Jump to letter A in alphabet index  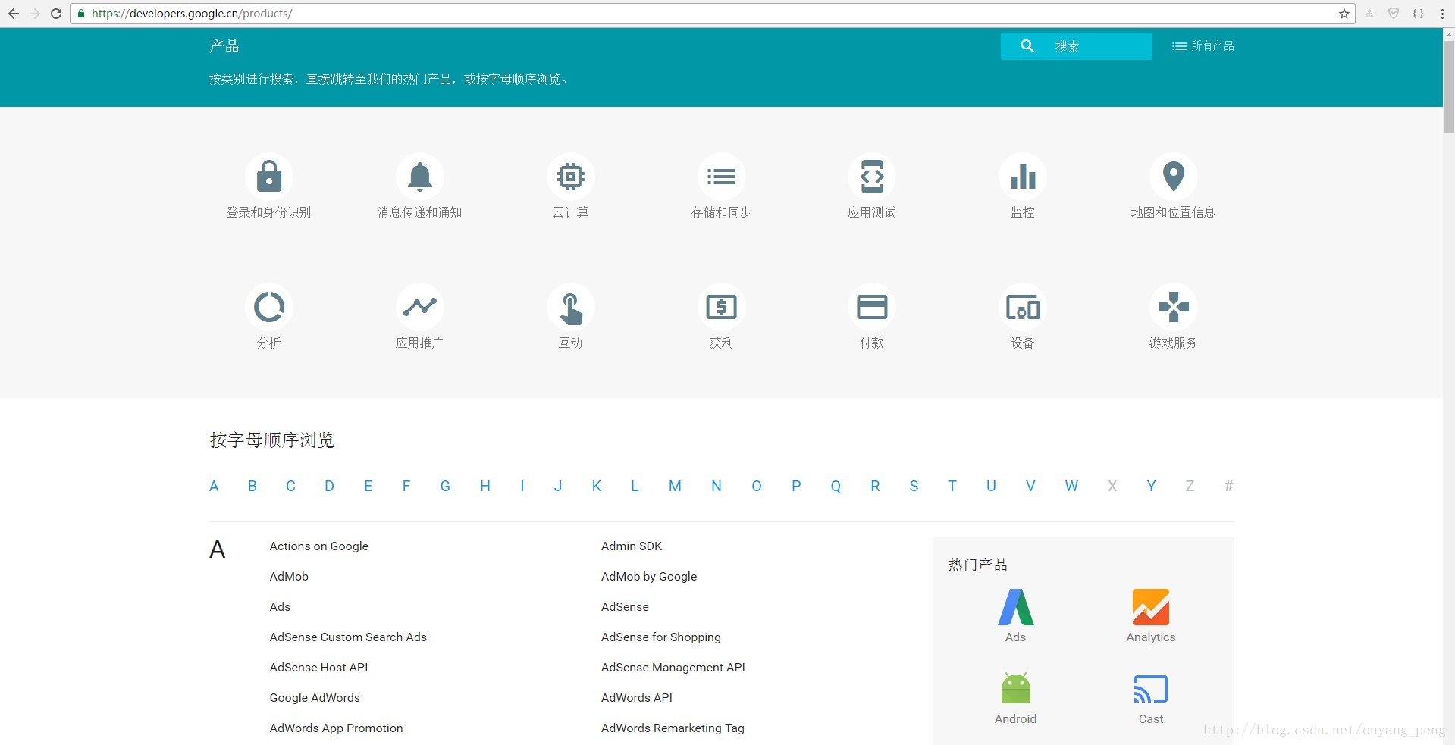coord(214,487)
